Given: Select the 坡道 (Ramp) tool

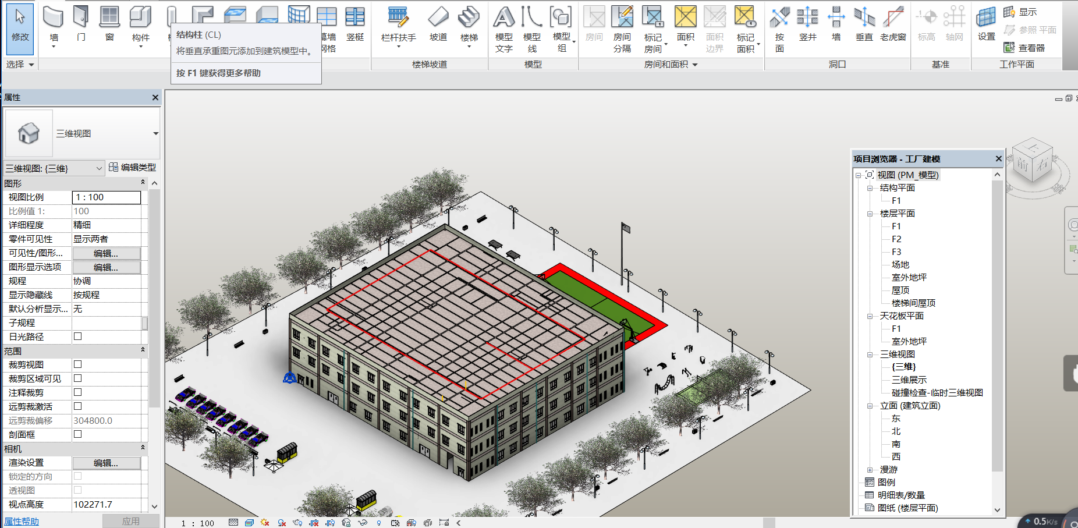Looking at the screenshot, I should tap(438, 25).
